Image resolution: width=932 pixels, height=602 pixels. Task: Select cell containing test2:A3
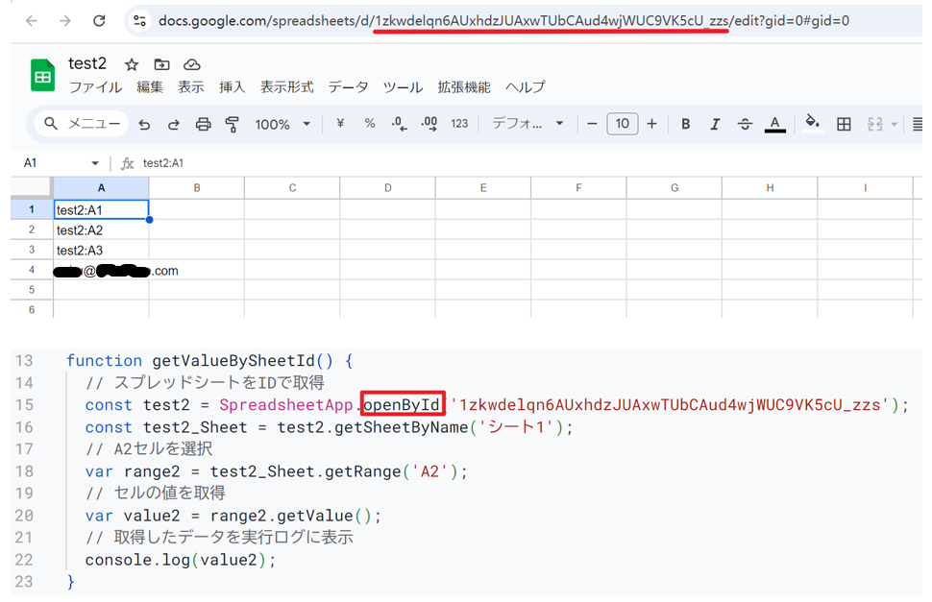tap(101, 250)
